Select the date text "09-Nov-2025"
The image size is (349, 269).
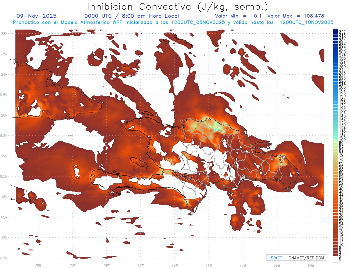[x=37, y=16]
